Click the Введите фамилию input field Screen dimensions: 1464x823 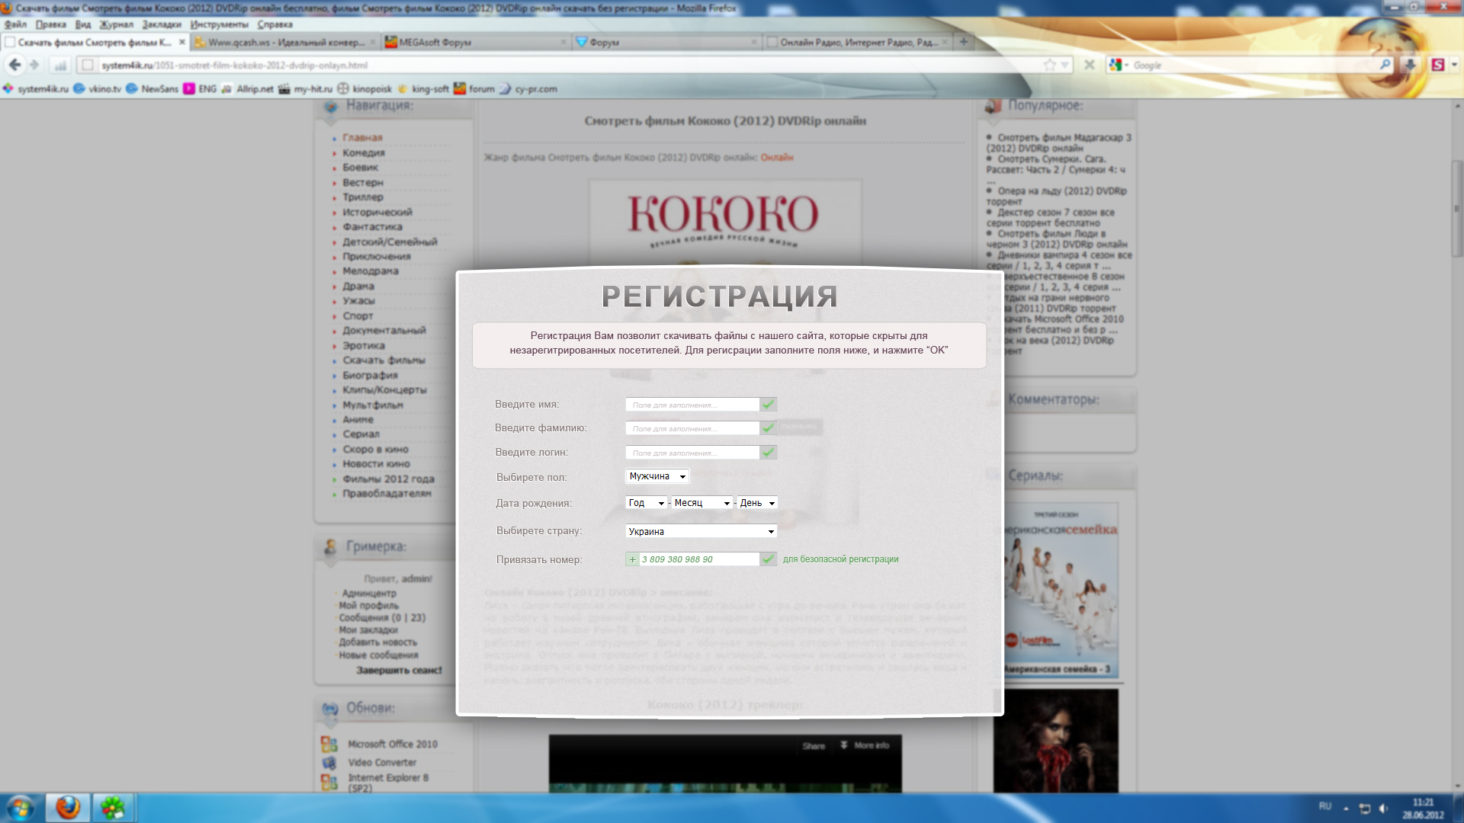click(x=692, y=428)
